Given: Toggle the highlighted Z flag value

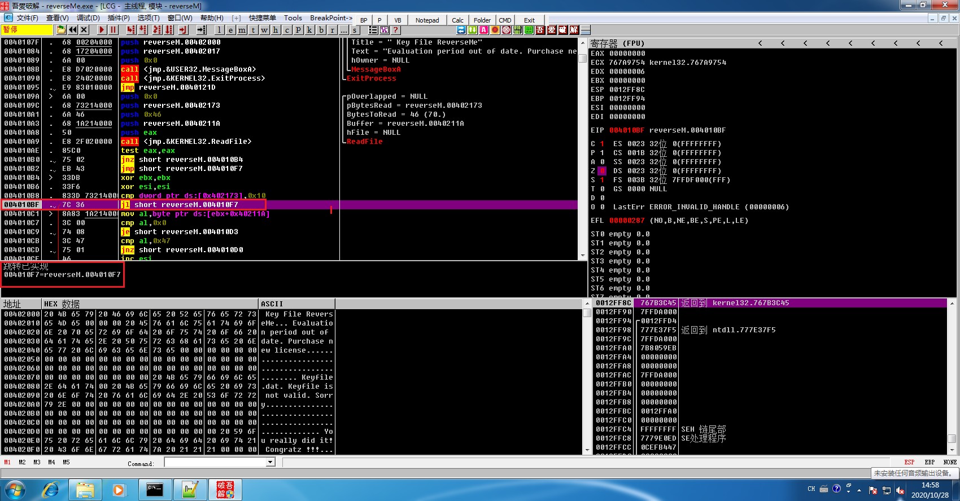Looking at the screenshot, I should tap(602, 171).
